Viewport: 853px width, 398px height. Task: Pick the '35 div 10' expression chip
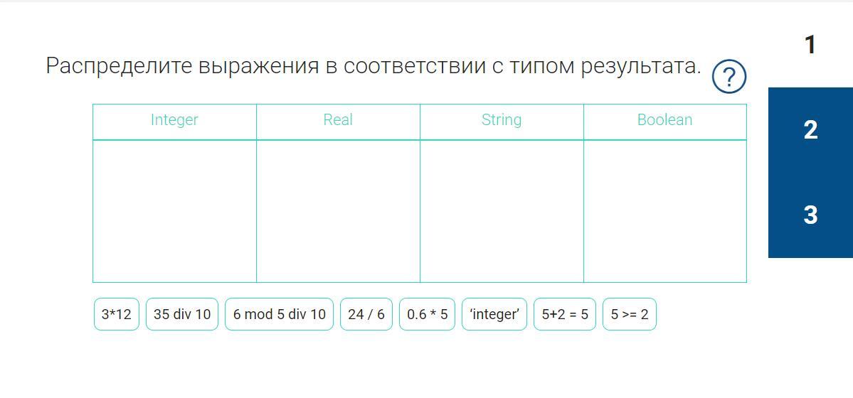tap(181, 314)
